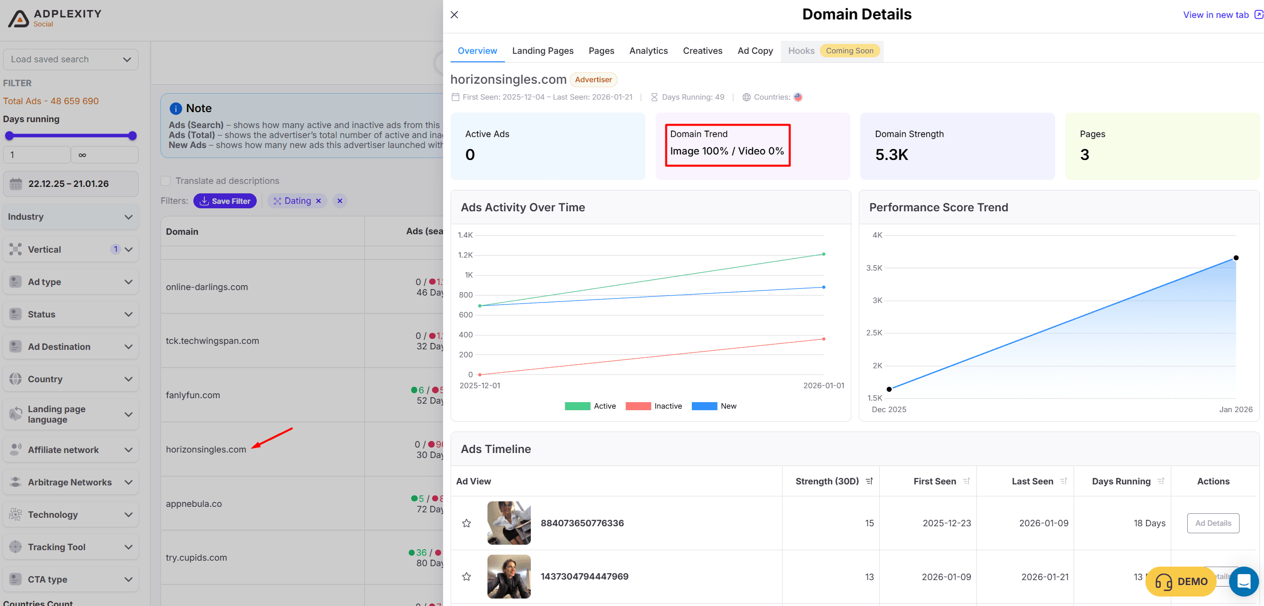Open the chat support bubble icon
1264x606 pixels.
(1244, 581)
